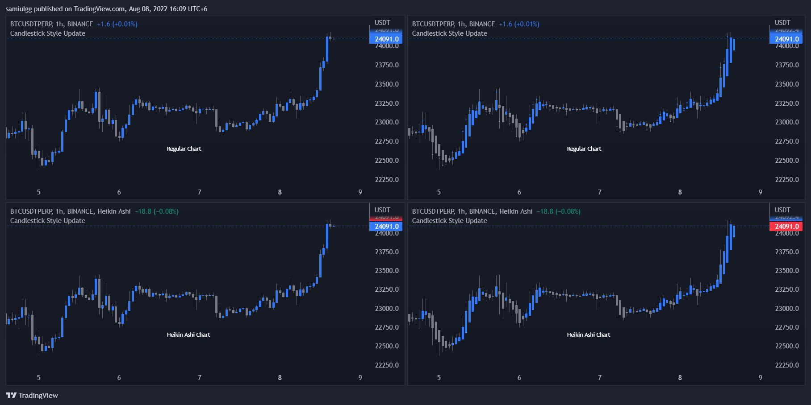Click 'Candlestick Style Update' in top-right chart

[x=450, y=33]
